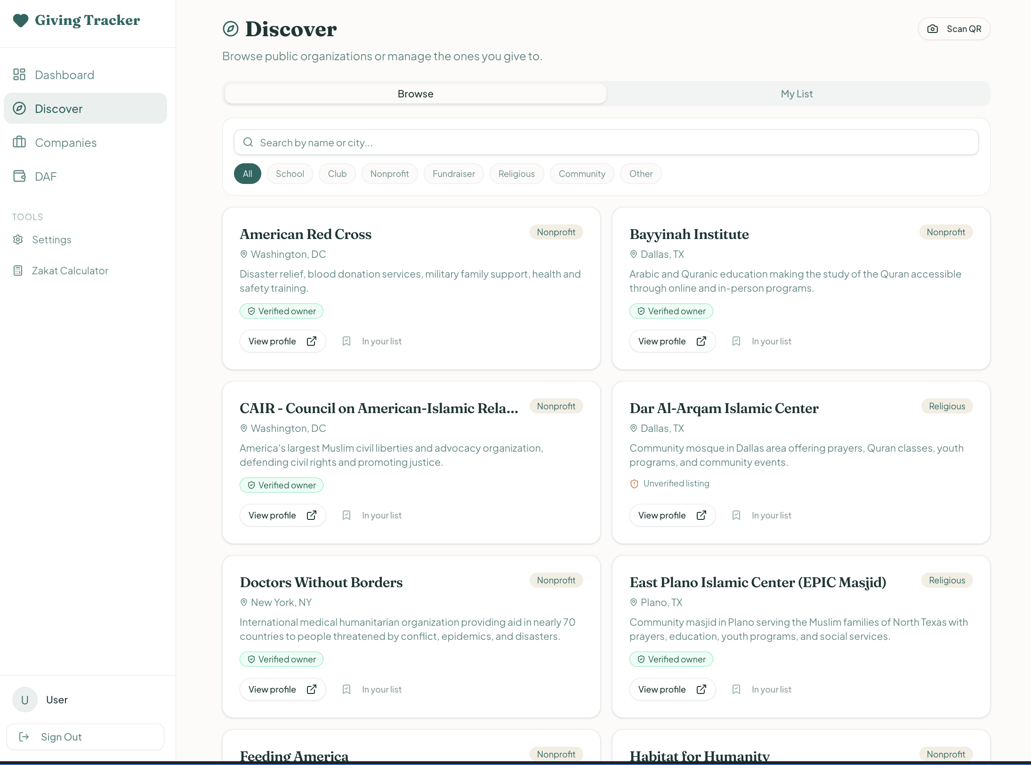This screenshot has height=765, width=1031.
Task: Toggle bookmark on Dar Al-Arqam Islamic Center
Action: [736, 515]
